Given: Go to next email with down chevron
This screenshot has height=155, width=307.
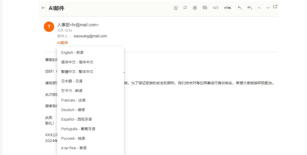Looking at the screenshot, I should pos(268,8).
